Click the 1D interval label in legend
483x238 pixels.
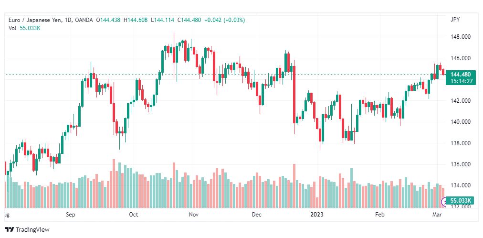68,20
